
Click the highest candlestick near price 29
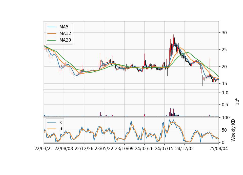173,41
